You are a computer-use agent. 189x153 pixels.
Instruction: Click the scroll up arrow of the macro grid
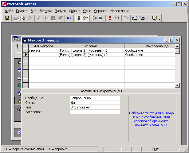[x=177, y=46]
